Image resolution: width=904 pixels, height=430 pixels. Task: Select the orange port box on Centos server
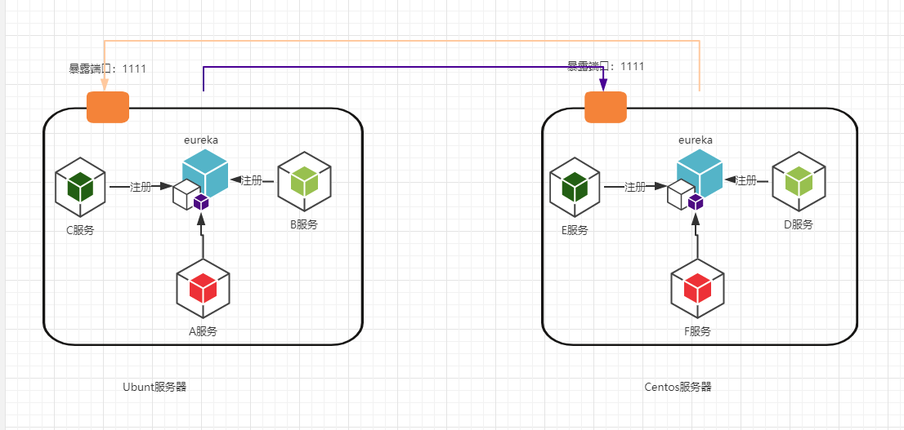coord(606,107)
